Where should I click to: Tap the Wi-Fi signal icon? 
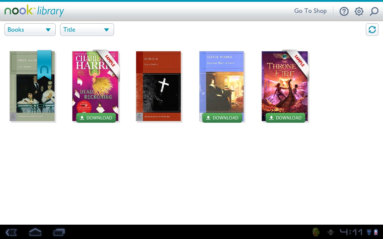[x=369, y=232]
